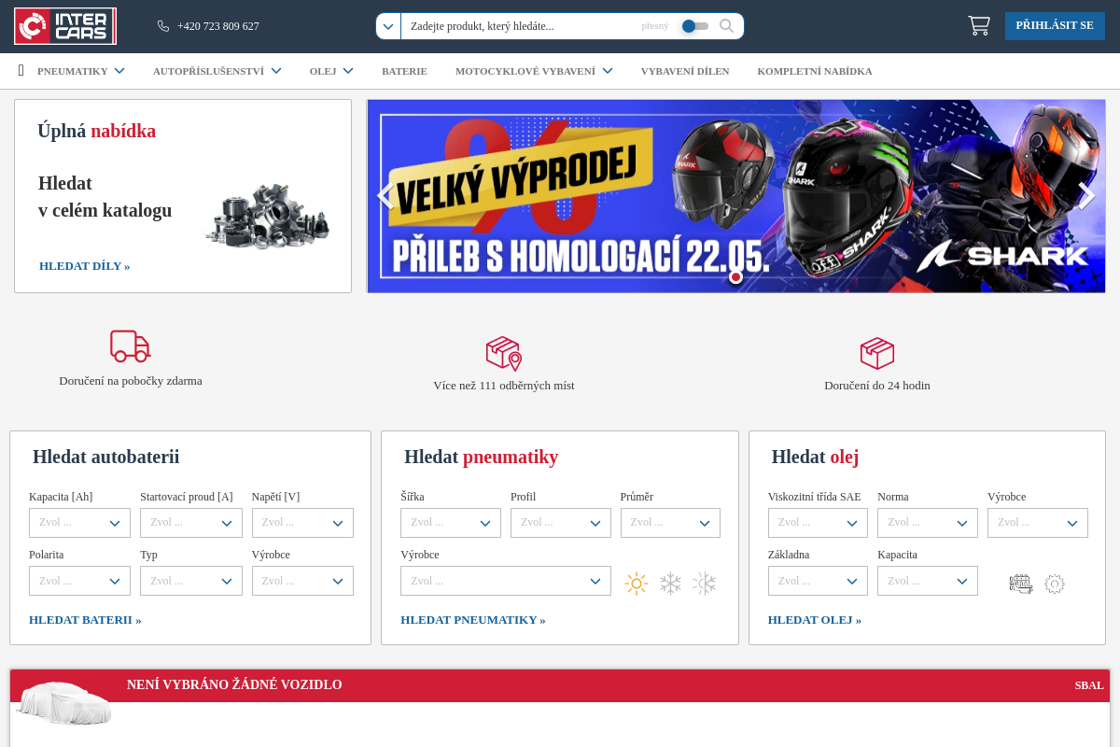Select the BATERIE menu item
Screen dimensions: 1120x747
pyautogui.click(x=404, y=71)
